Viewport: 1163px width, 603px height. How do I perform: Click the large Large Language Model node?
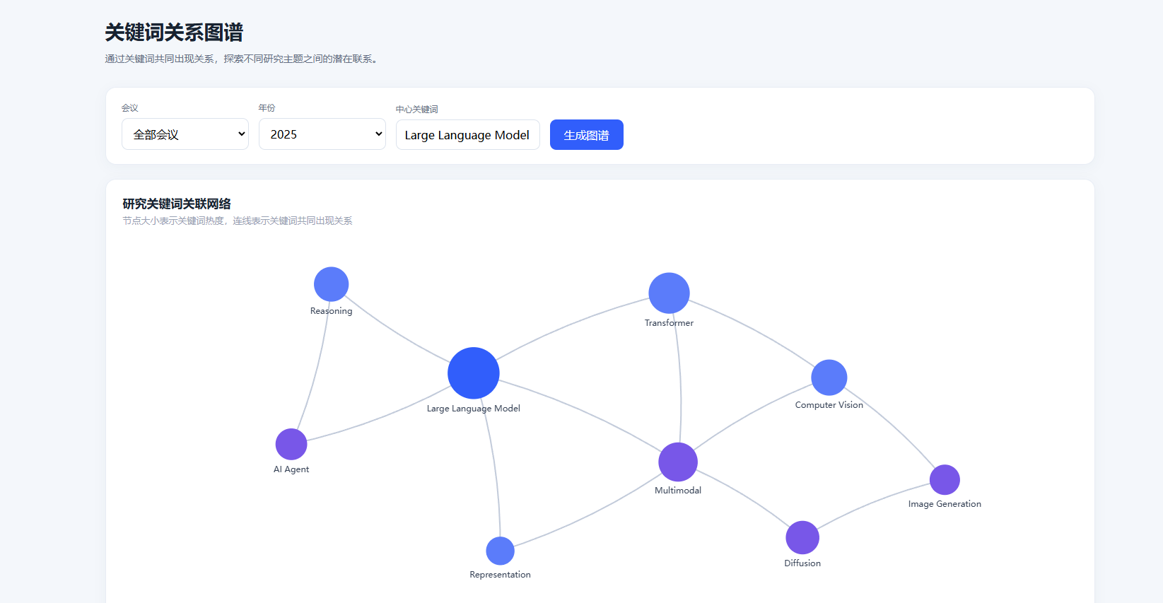tap(474, 373)
